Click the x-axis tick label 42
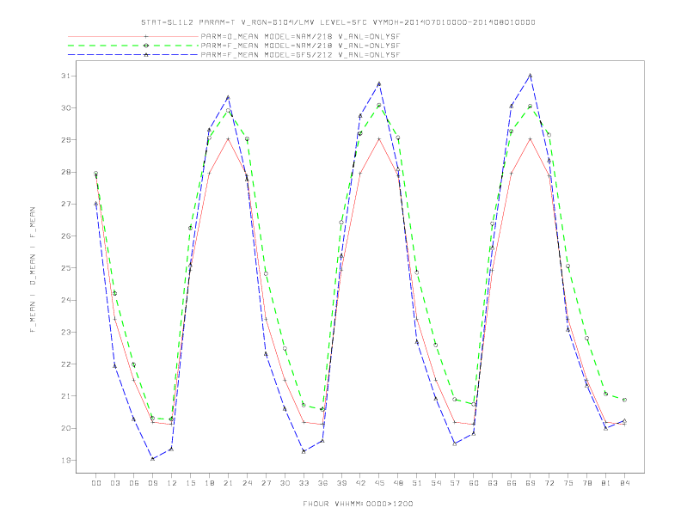 click(360, 483)
